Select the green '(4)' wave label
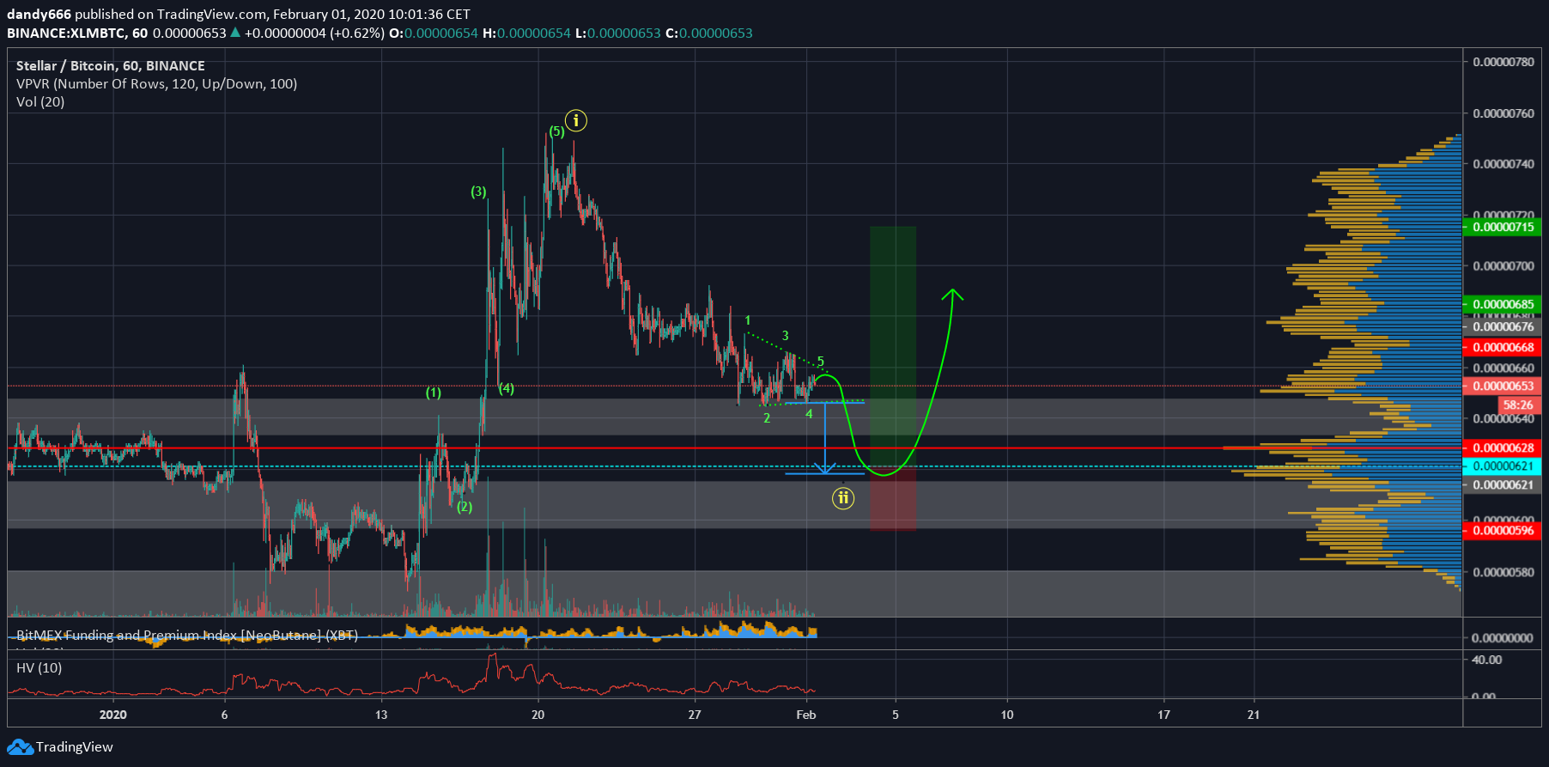The width and height of the screenshot is (1549, 767). 507,388
